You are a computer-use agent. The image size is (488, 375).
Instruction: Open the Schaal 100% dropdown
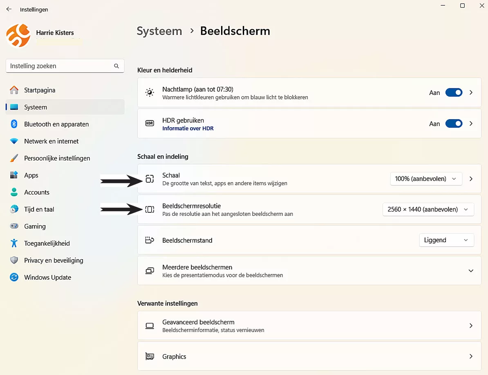click(426, 179)
